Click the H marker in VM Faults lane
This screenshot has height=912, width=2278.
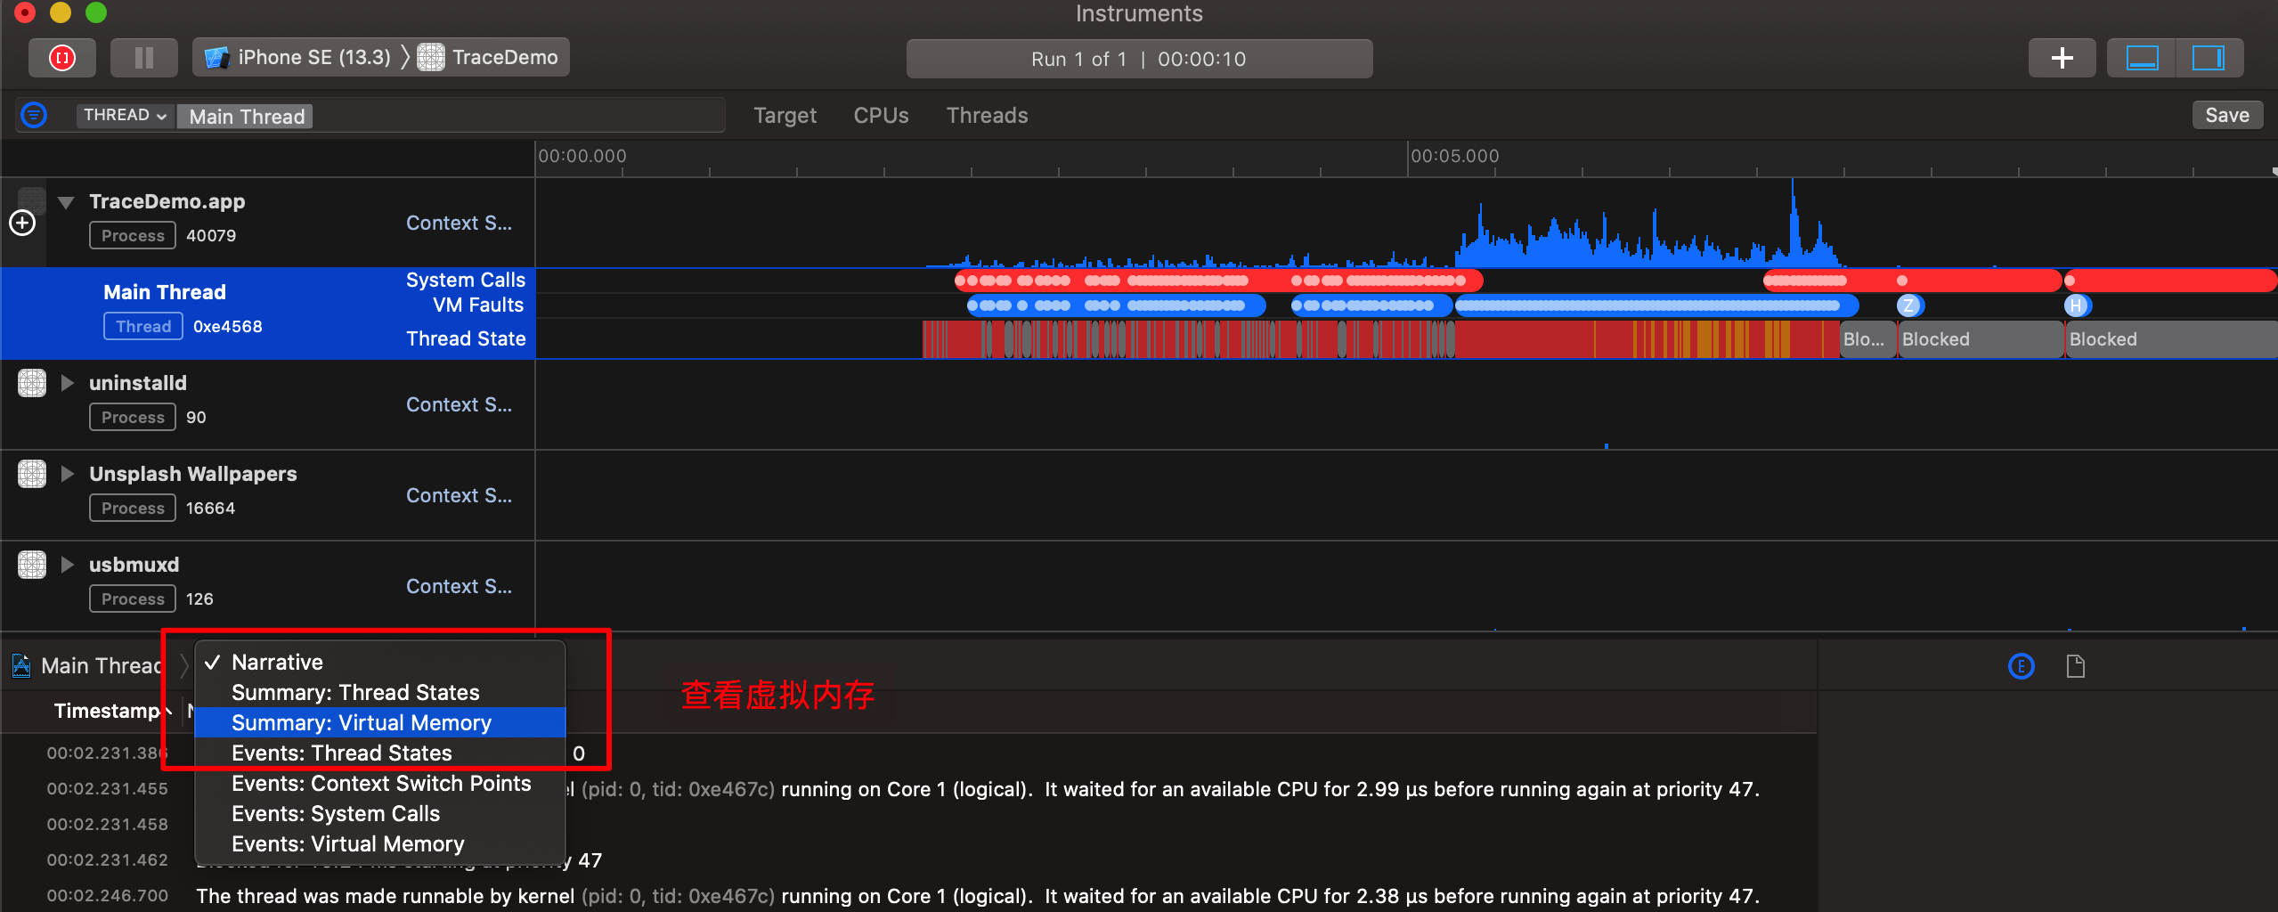click(2076, 305)
